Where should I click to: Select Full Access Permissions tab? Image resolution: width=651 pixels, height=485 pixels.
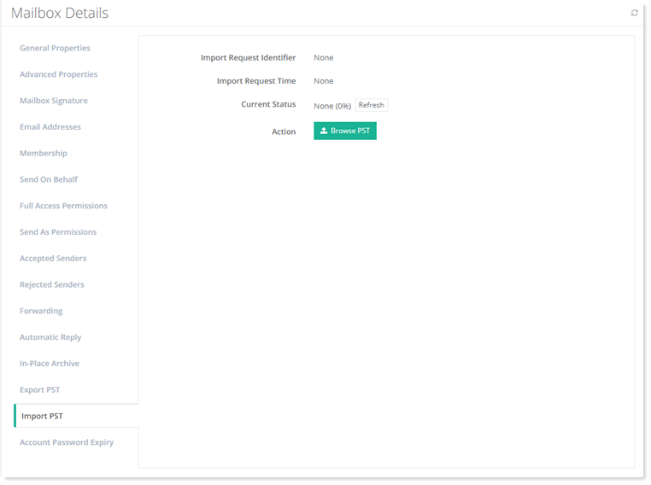click(x=63, y=206)
